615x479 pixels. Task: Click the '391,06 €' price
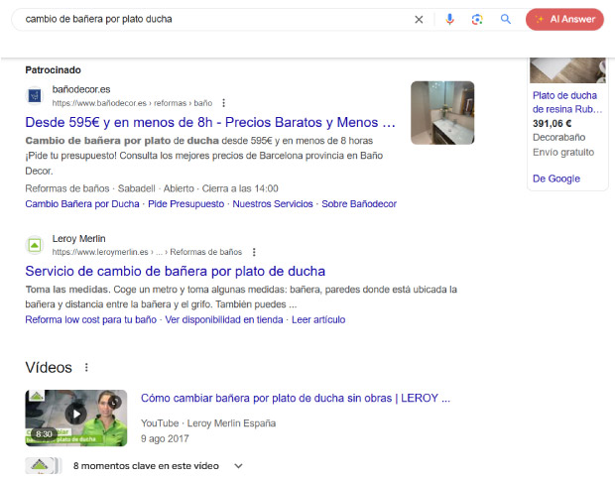click(x=552, y=124)
